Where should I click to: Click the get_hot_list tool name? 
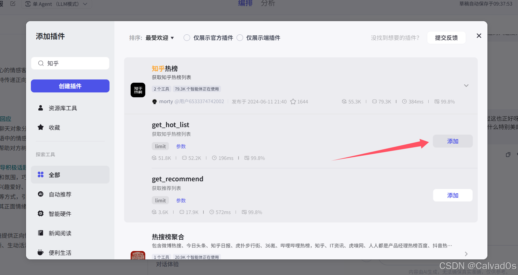tap(171, 125)
